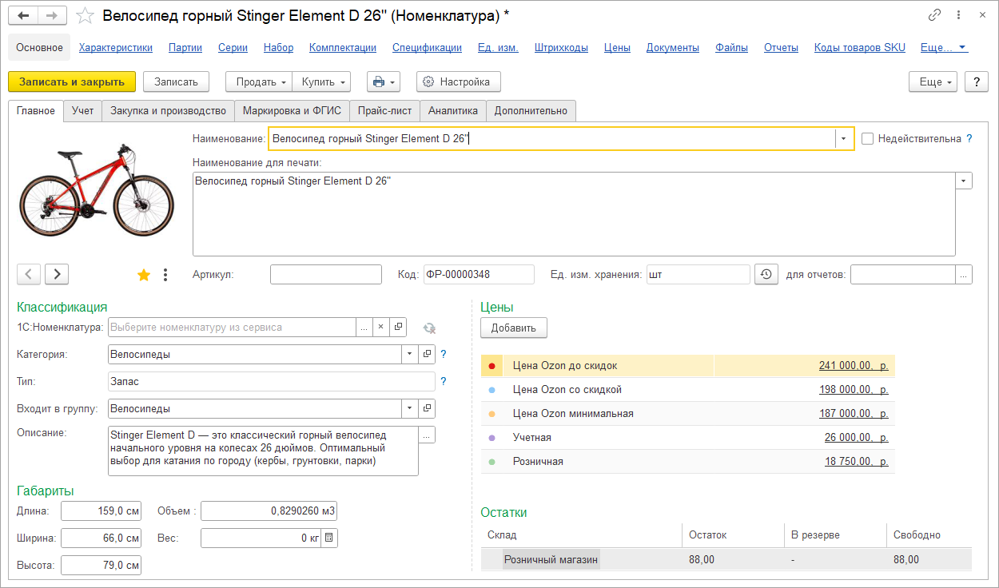
Task: Add this item to favorites with star icon
Action: pyautogui.click(x=83, y=16)
